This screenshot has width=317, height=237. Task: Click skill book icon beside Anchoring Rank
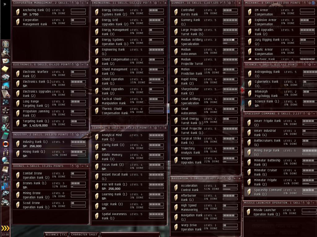(18, 12)
